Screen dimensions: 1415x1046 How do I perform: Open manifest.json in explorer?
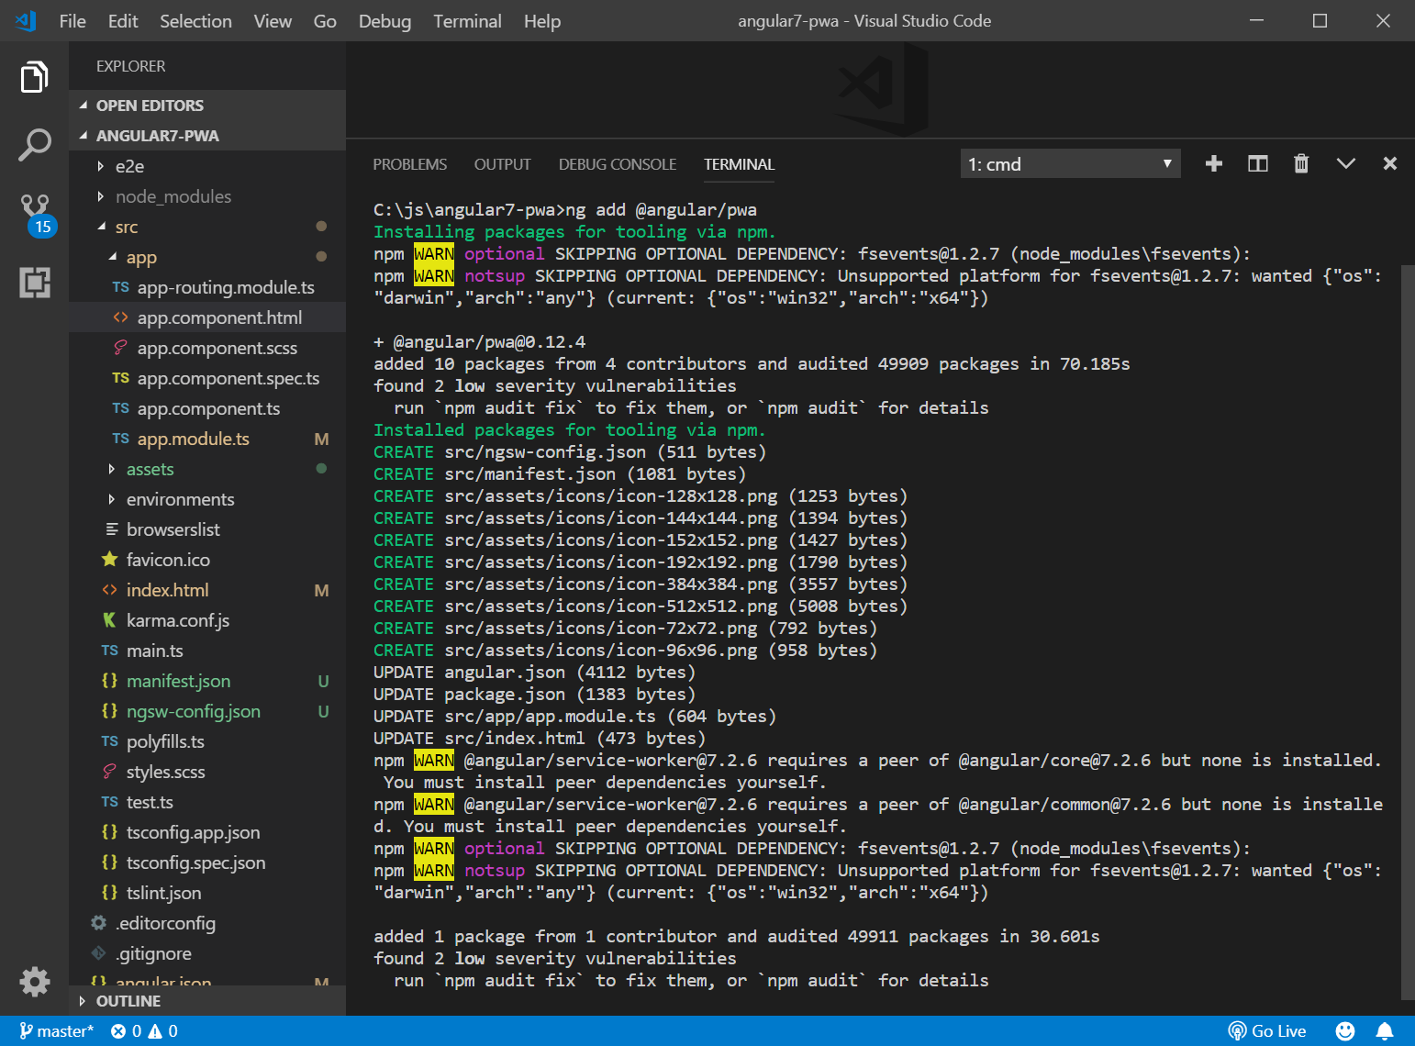click(178, 681)
